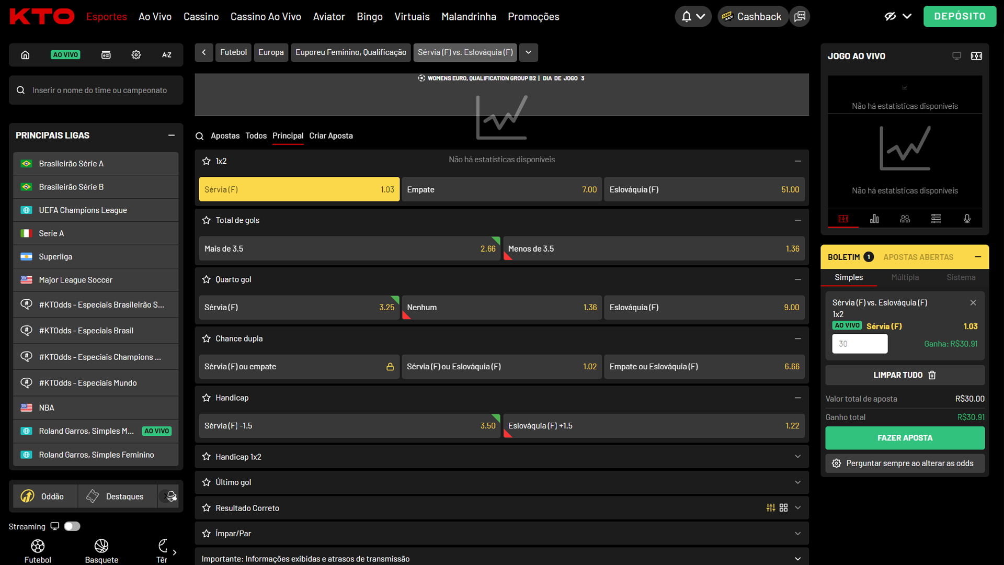The width and height of the screenshot is (1004, 565).
Task: Collapse the Principais Ligas section
Action: tap(171, 135)
